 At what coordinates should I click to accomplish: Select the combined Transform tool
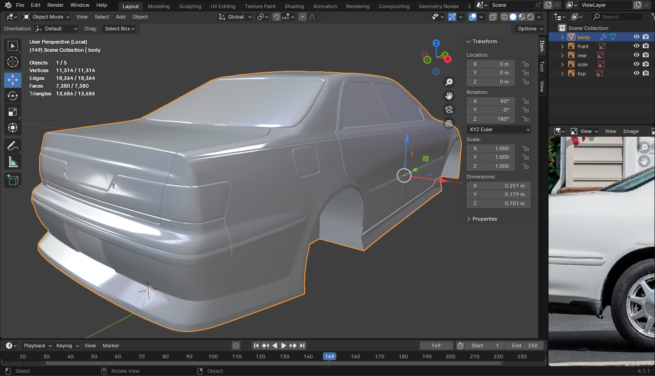point(13,128)
